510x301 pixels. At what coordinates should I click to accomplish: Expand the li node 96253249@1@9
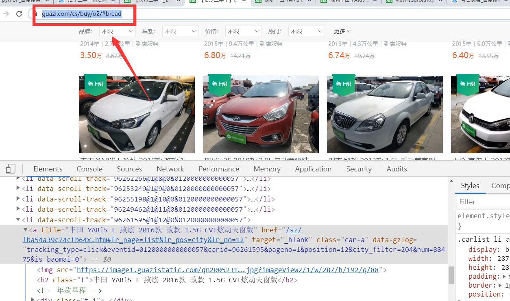pos(18,188)
